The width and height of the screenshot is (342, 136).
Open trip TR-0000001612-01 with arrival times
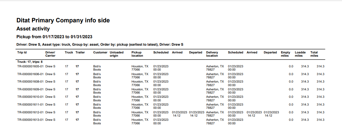click(30, 112)
